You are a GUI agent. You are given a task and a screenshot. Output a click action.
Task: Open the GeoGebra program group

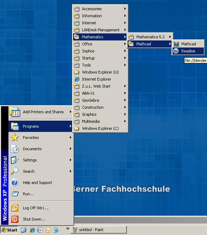click(100, 100)
